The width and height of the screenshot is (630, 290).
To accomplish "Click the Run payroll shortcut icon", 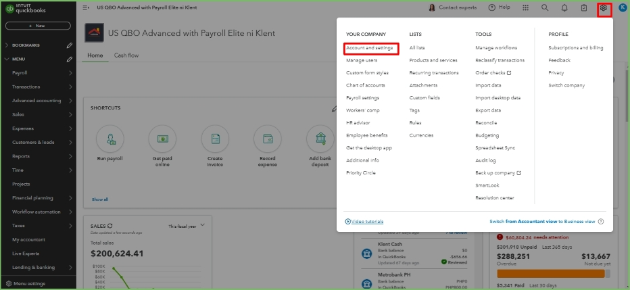I will 110,139.
